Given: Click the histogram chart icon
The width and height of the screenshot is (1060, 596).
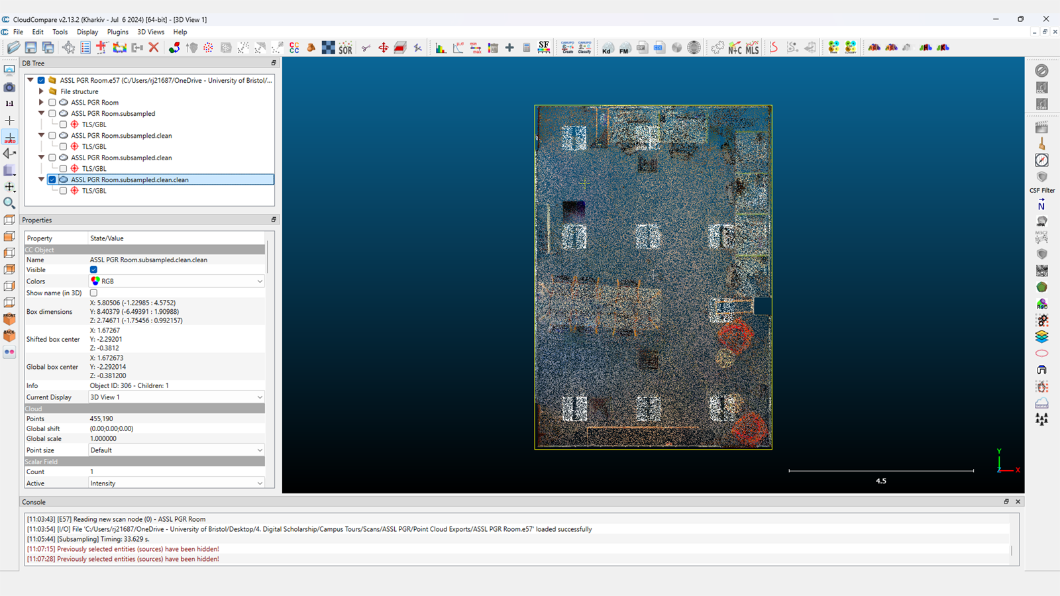Looking at the screenshot, I should pos(441,48).
